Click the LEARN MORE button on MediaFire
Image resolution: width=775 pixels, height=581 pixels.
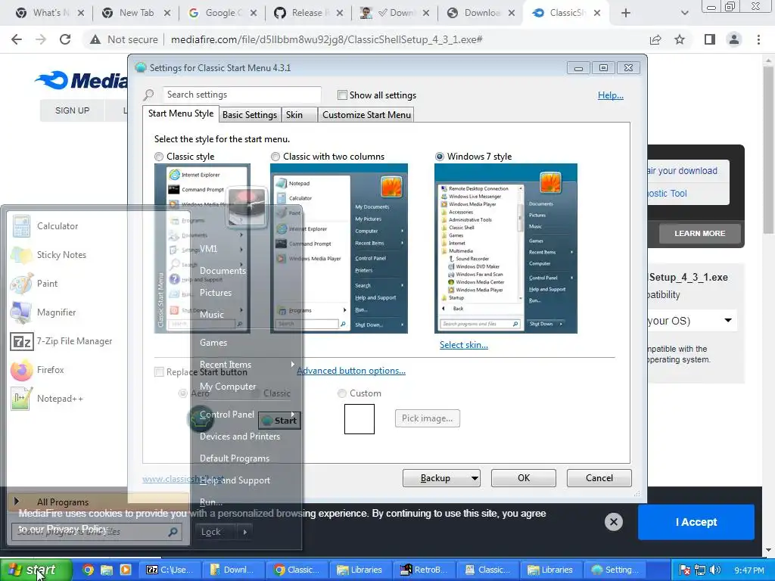coord(699,233)
